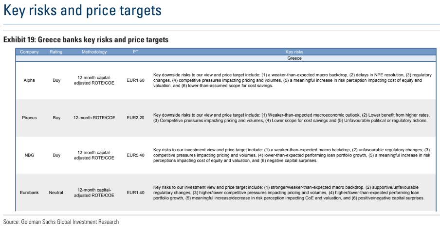Image resolution: width=440 pixels, height=232 pixels.
Task: Click the PT column header
Action: click(x=135, y=52)
